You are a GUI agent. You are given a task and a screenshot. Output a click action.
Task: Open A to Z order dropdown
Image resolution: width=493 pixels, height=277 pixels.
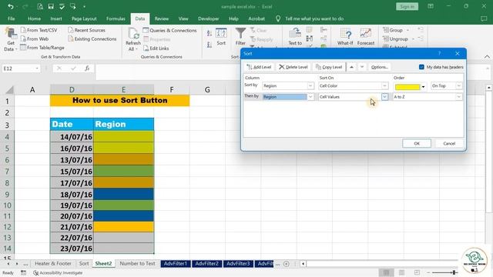(459, 97)
